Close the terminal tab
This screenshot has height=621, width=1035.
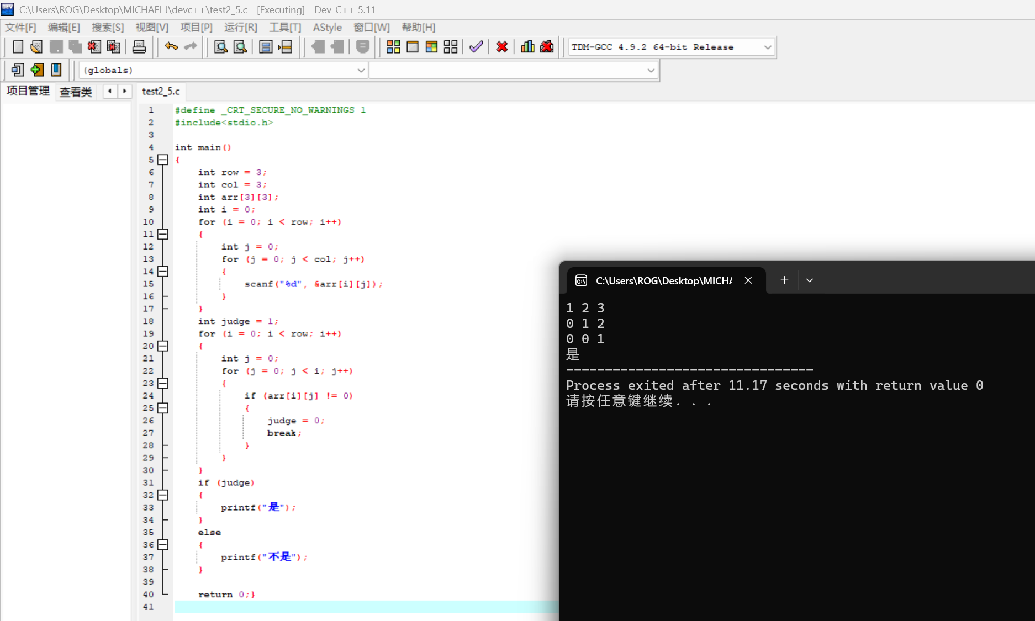748,280
